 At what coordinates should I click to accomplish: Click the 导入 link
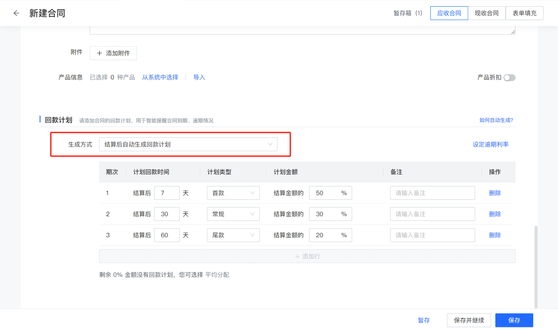199,77
